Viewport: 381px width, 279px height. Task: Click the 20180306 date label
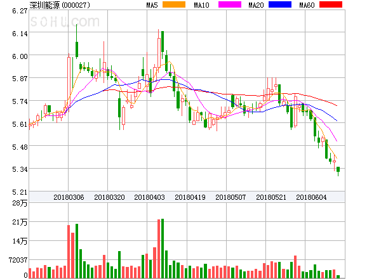tap(69, 197)
